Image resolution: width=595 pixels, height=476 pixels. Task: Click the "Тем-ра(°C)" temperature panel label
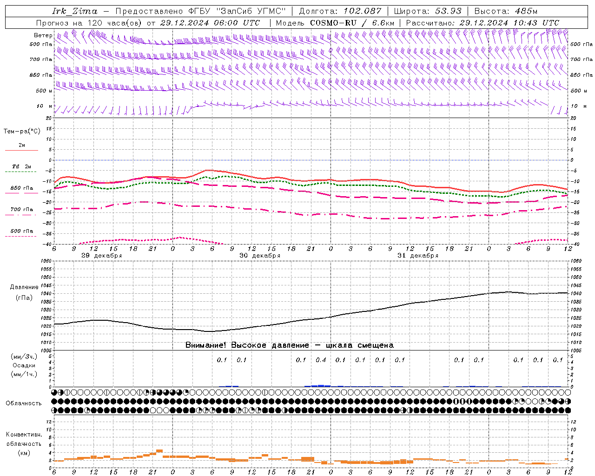click(x=22, y=132)
